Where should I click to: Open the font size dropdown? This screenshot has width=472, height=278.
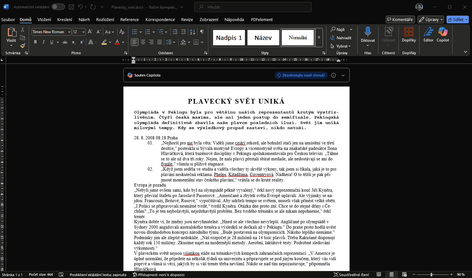83,32
